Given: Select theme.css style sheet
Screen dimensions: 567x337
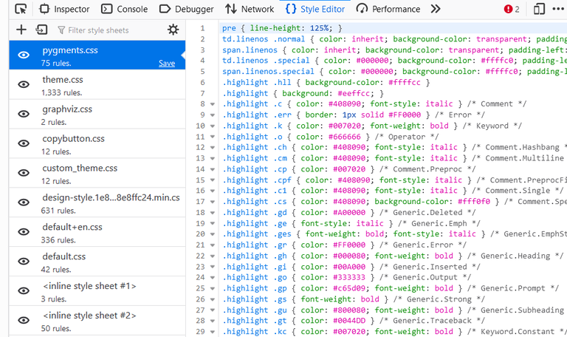Looking at the screenshot, I should click(97, 85).
